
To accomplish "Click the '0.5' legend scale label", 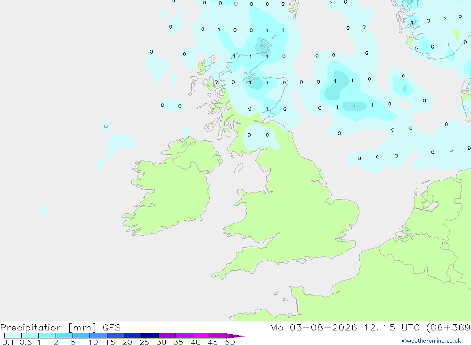I will tap(26, 342).
